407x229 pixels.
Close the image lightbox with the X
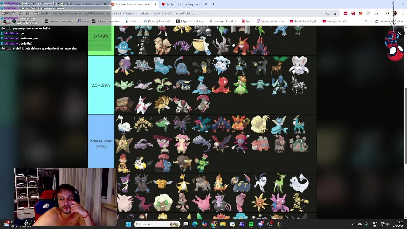pyautogui.click(x=399, y=33)
